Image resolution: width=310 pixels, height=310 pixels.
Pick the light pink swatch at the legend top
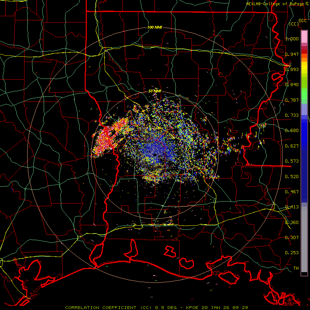304,37
